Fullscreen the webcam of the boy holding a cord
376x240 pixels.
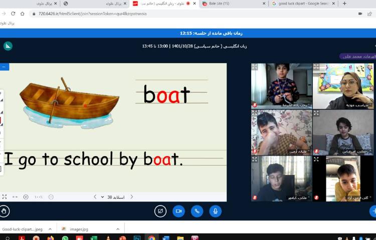[255, 66]
